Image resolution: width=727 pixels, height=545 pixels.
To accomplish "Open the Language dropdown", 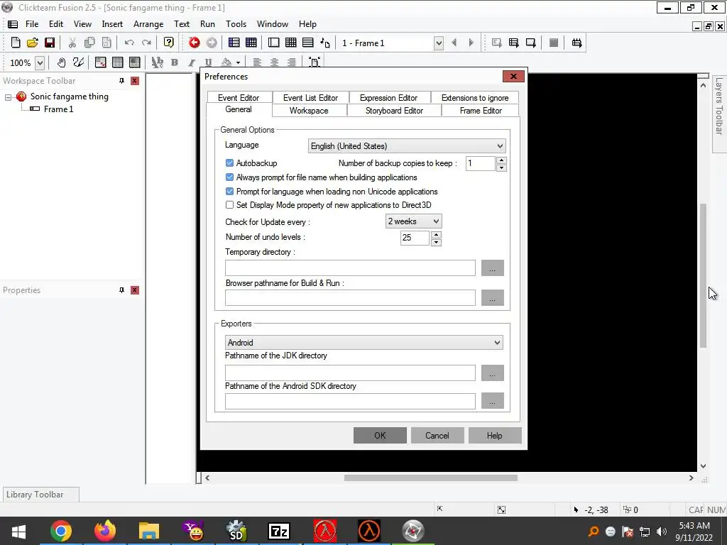I will click(x=407, y=146).
